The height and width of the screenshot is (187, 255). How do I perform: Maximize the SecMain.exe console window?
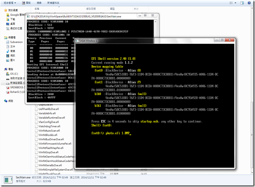point(145,15)
